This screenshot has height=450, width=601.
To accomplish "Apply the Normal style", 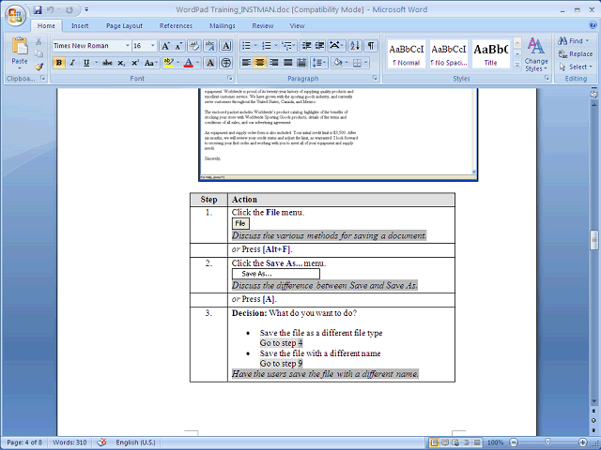I will tap(407, 54).
